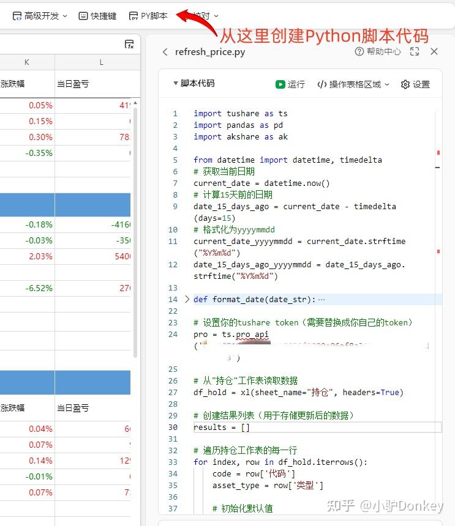
Task: Collapse the 脚本代码 section triangle
Action: coord(175,83)
